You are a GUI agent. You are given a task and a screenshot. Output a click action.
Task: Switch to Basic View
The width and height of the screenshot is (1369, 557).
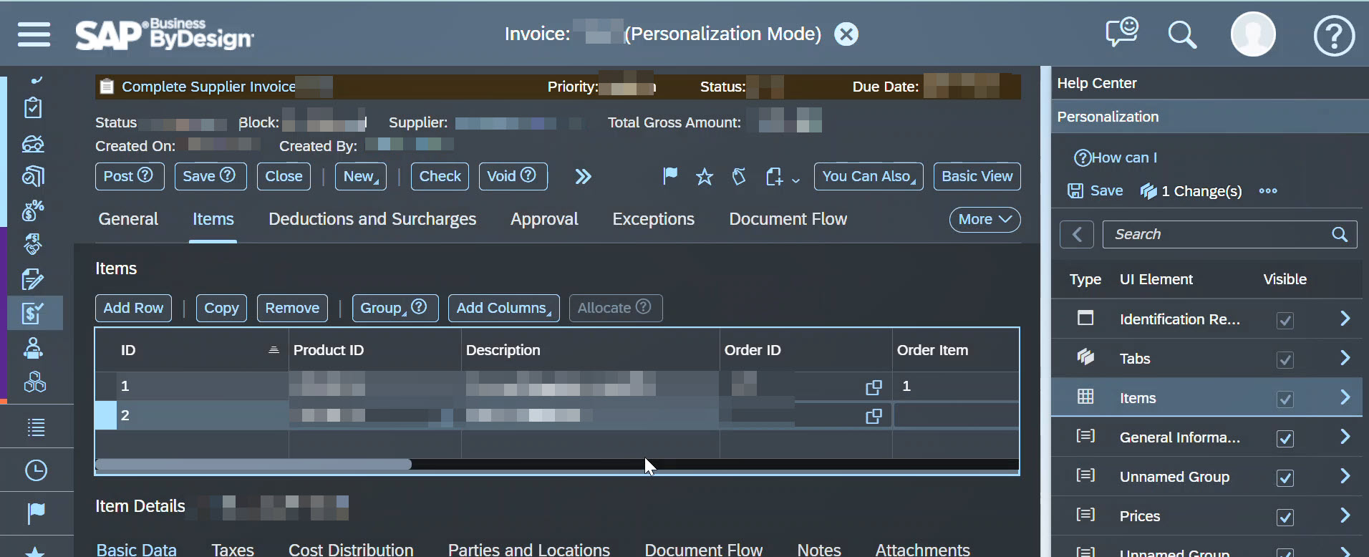[977, 176]
